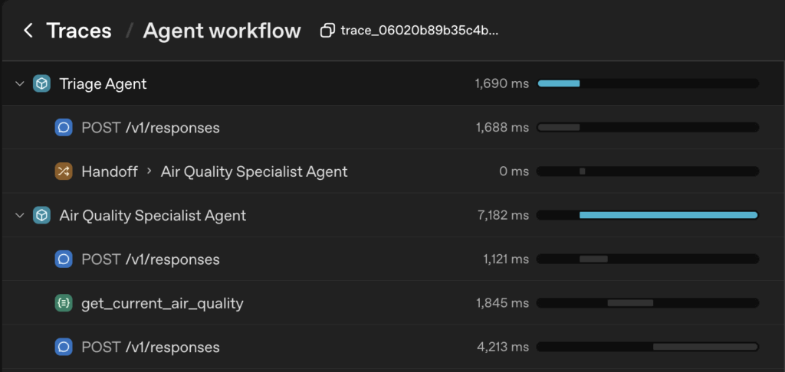This screenshot has height=372, width=785.
Task: Click the gray get_current_air_quality timeline bar
Action: 630,303
